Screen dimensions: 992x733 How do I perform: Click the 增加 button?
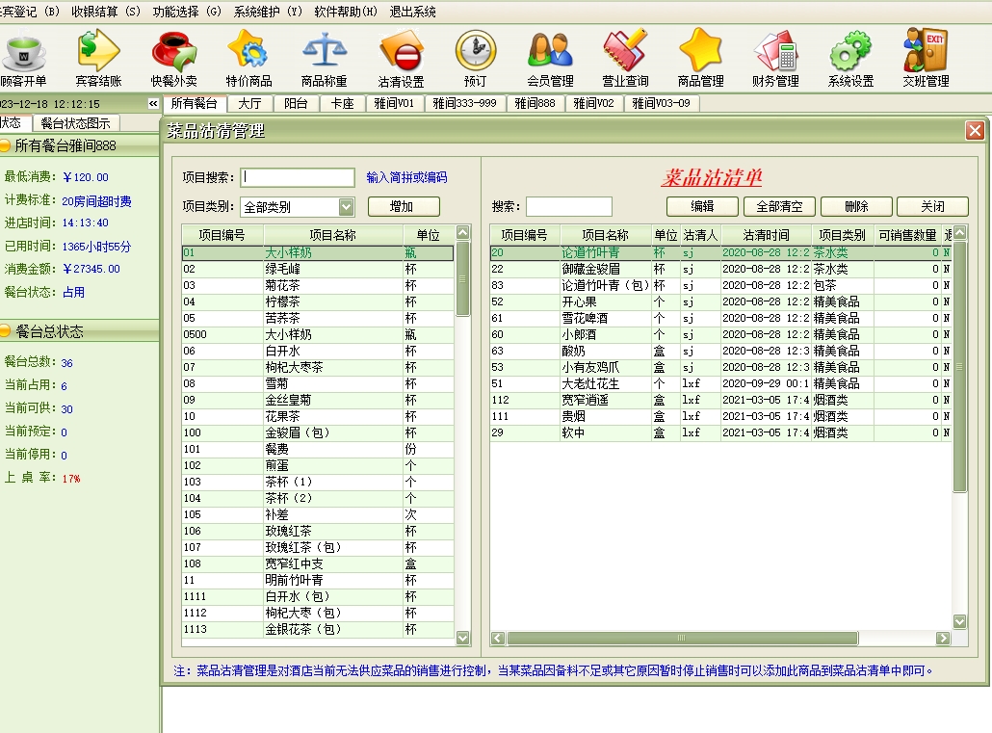point(403,207)
